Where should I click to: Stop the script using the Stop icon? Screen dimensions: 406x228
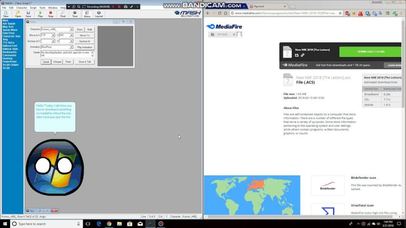(x=50, y=14)
